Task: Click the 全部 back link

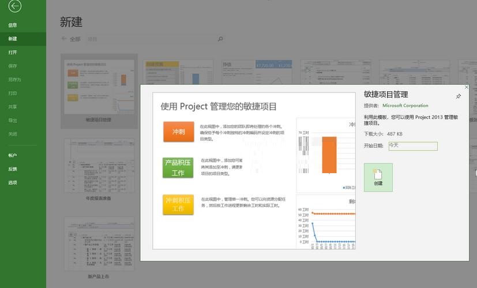Action: pos(71,39)
